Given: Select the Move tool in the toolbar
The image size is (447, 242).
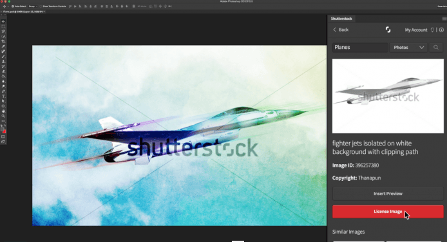Looking at the screenshot, I should pos(3,22).
